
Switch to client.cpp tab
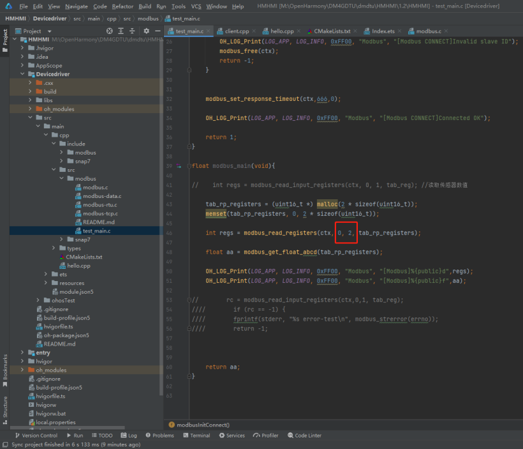(237, 31)
